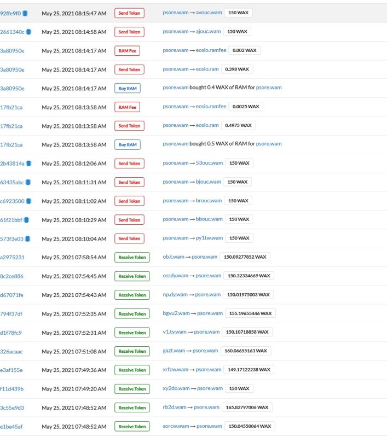Click Receive Token badge in gazt.wam row
Image resolution: width=387 pixels, height=437 pixels.
[132, 351]
